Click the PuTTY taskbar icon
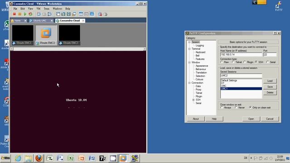 pos(135,158)
